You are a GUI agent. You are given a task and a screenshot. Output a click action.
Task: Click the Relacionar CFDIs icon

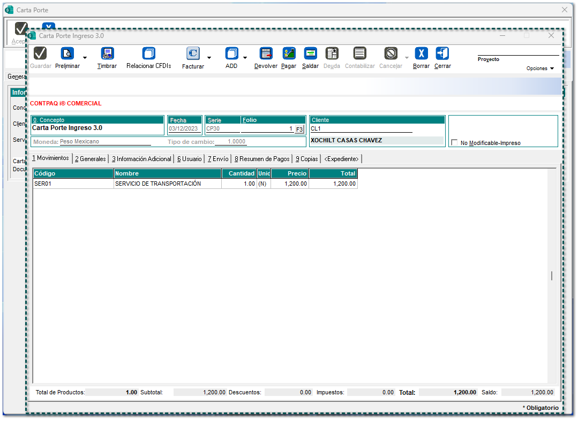(148, 54)
